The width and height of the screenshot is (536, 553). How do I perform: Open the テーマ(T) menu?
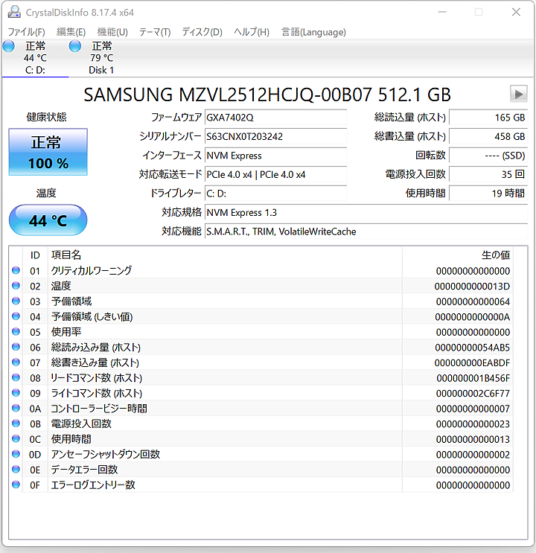[155, 32]
